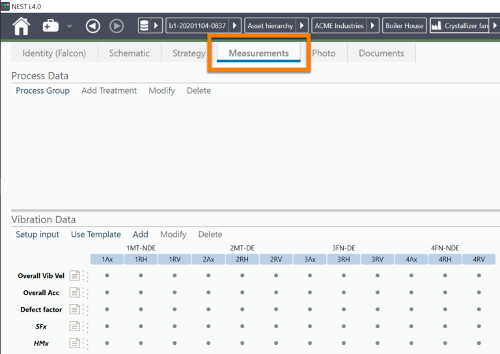Viewport: 500px width, 354px height.
Task: Switch to the Schematic tab
Action: click(x=129, y=53)
